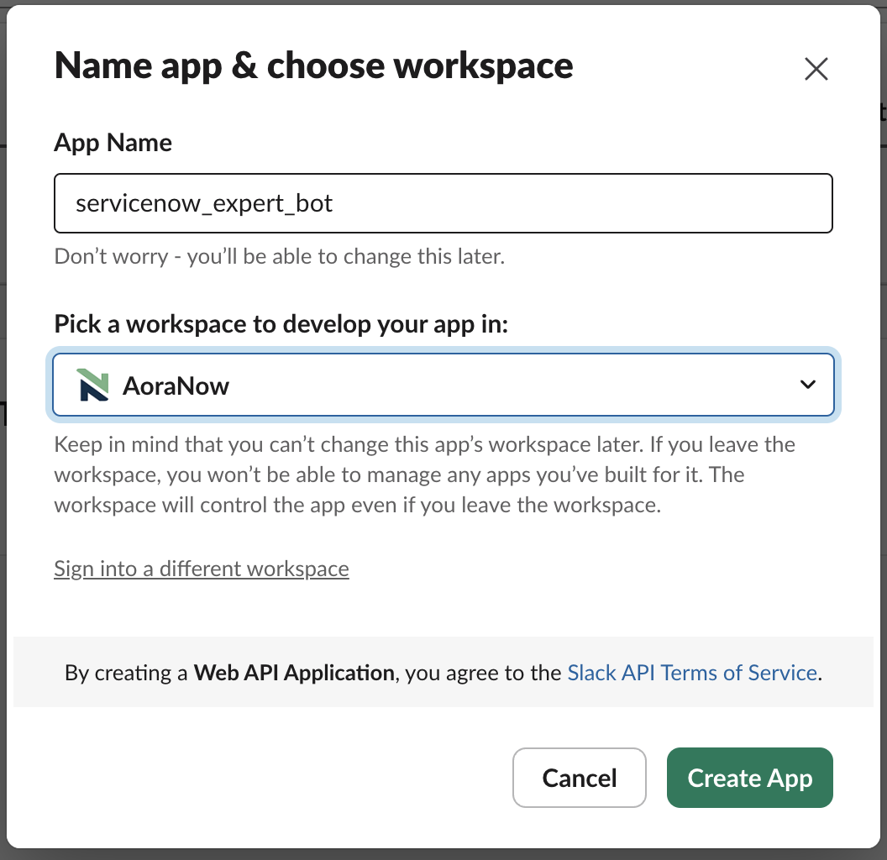The image size is (887, 860).
Task: Open Sign into a different workspace link
Action: [x=202, y=569]
